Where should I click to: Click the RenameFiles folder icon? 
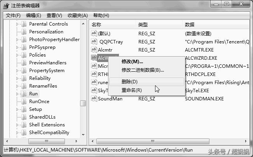point(24,86)
